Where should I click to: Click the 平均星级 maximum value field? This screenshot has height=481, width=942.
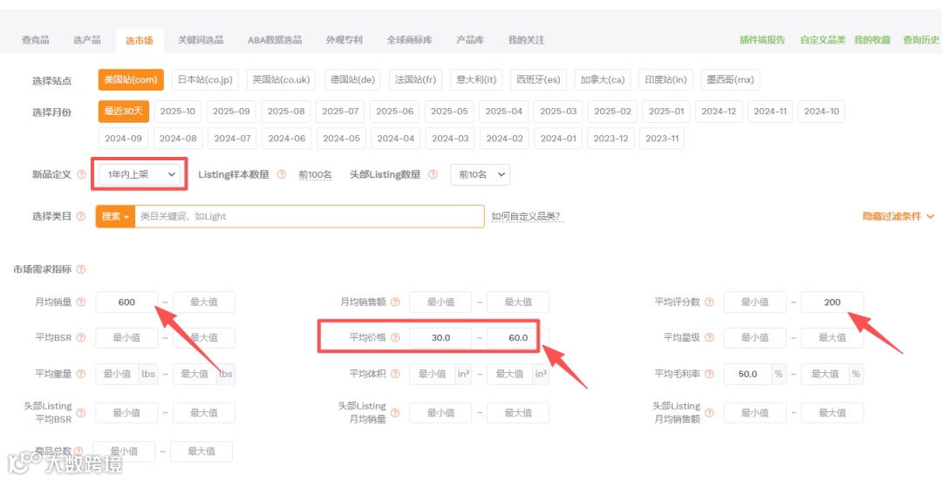click(832, 337)
